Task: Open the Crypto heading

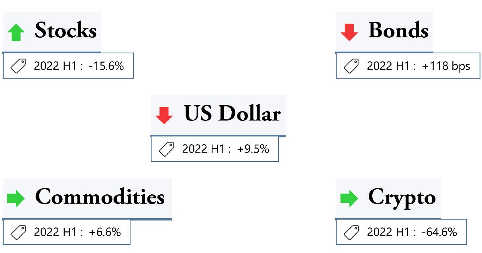Action: coord(402,198)
